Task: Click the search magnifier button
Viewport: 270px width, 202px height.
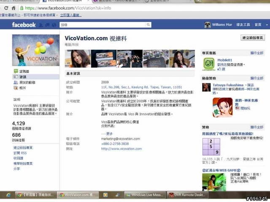Action: point(148,25)
